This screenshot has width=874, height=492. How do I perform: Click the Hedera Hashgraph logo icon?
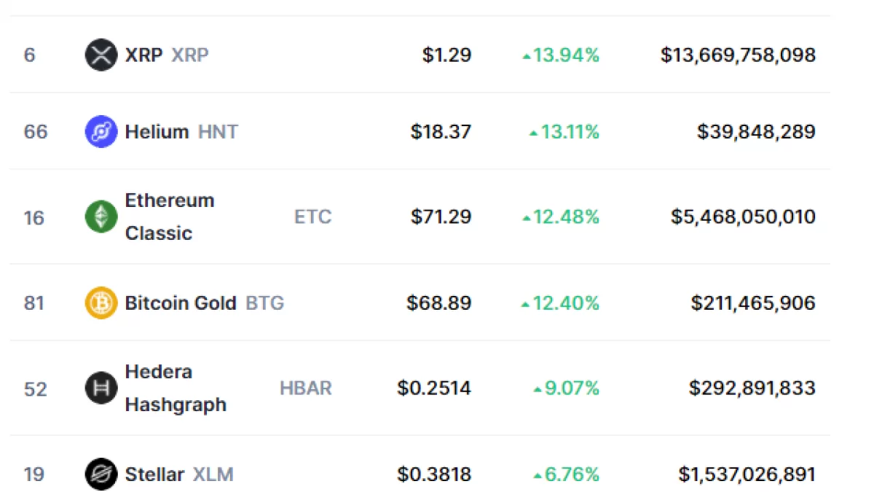(x=101, y=388)
